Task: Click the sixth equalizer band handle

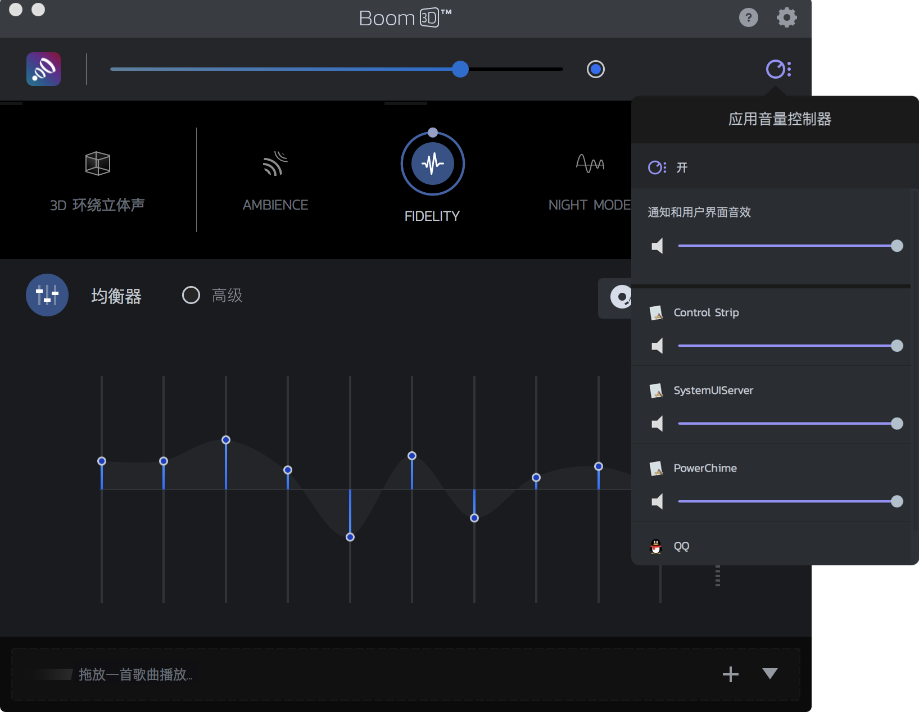Action: click(412, 456)
